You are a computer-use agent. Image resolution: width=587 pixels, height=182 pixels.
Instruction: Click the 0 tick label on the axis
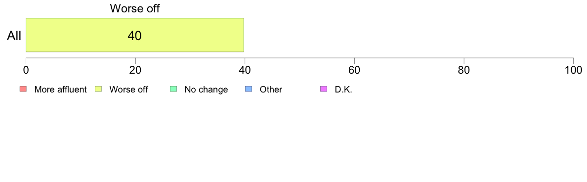pos(26,70)
